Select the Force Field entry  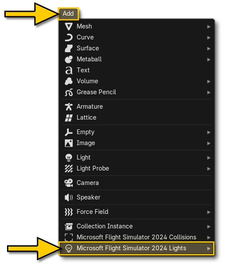137,212
